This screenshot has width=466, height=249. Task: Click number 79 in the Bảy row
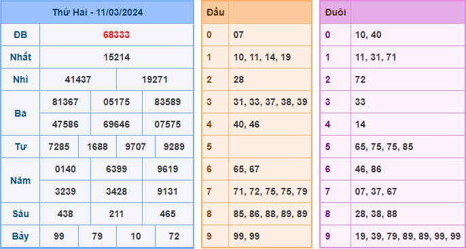[x=97, y=236]
